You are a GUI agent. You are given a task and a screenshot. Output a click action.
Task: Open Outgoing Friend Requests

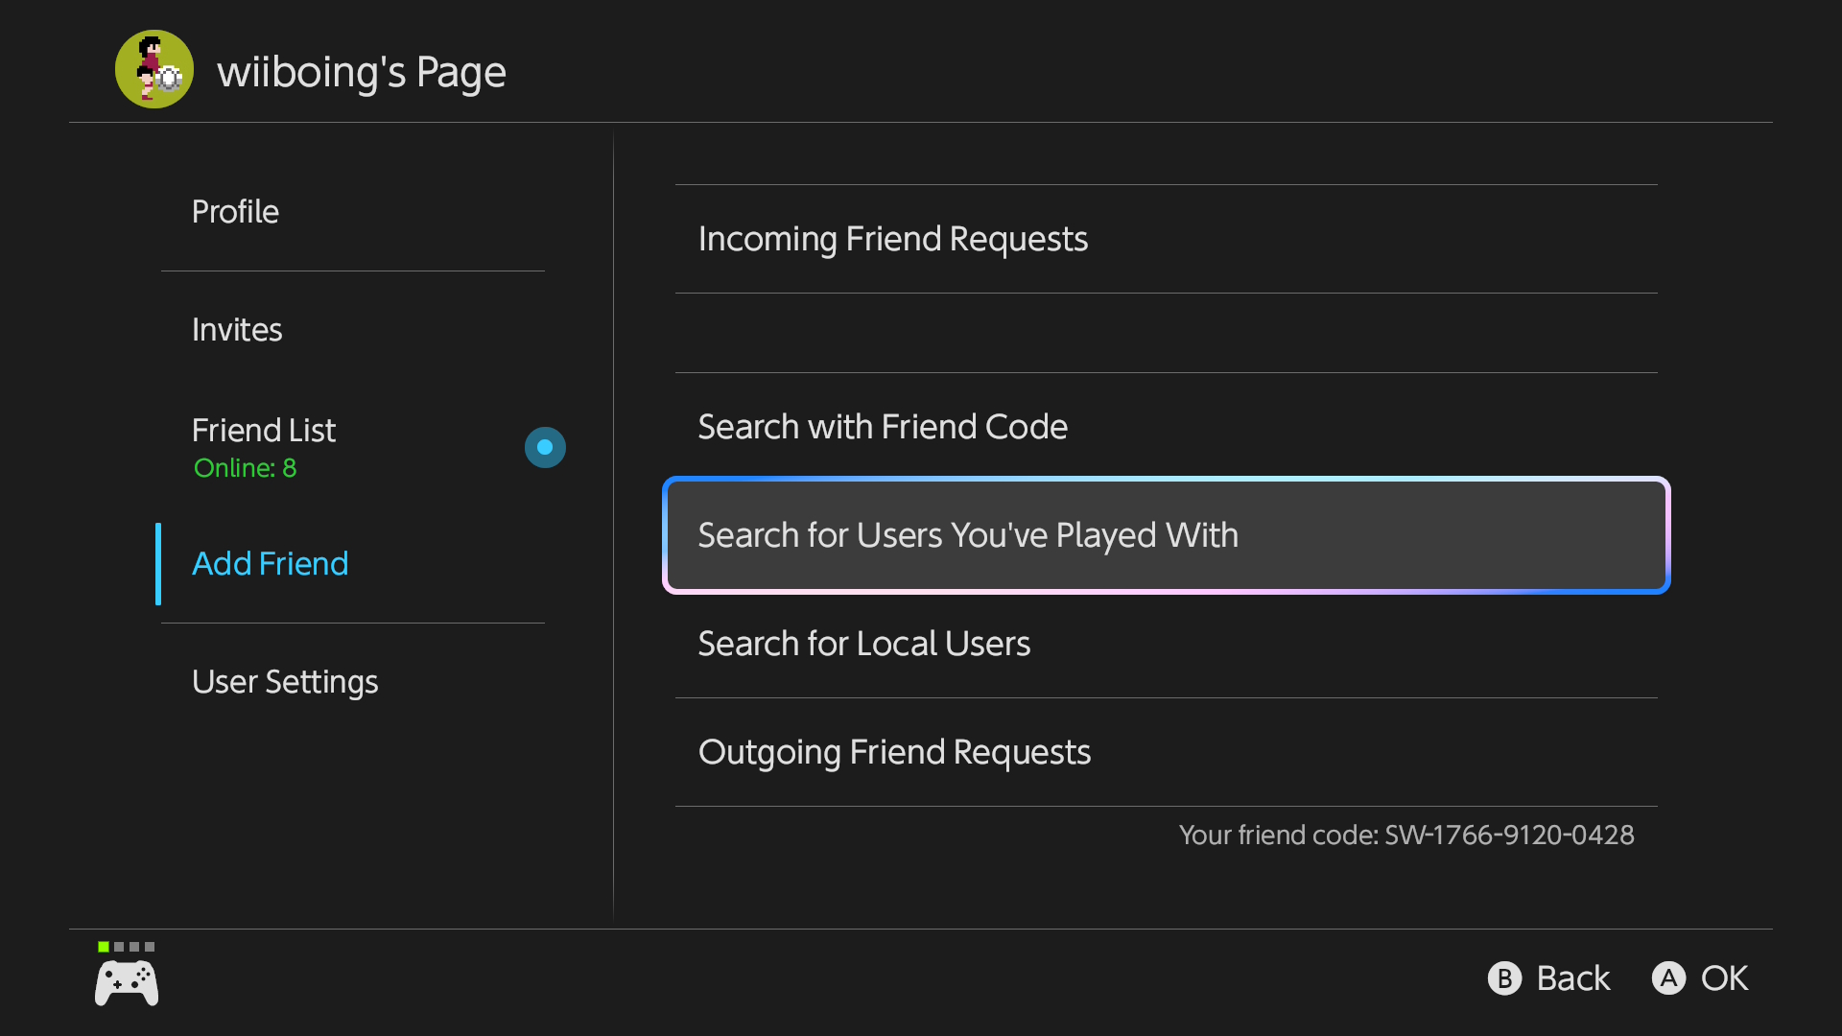pos(1167,752)
